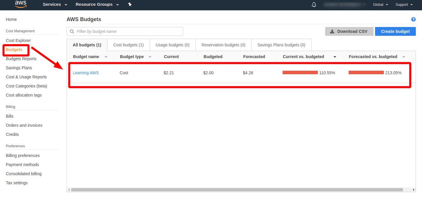Click the 110.55% current progress bar
The height and width of the screenshot is (206, 422).
coord(300,72)
